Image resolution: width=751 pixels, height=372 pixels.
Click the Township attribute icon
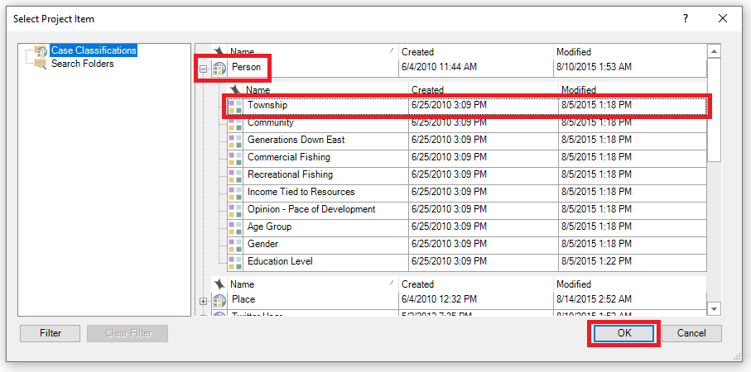[235, 106]
